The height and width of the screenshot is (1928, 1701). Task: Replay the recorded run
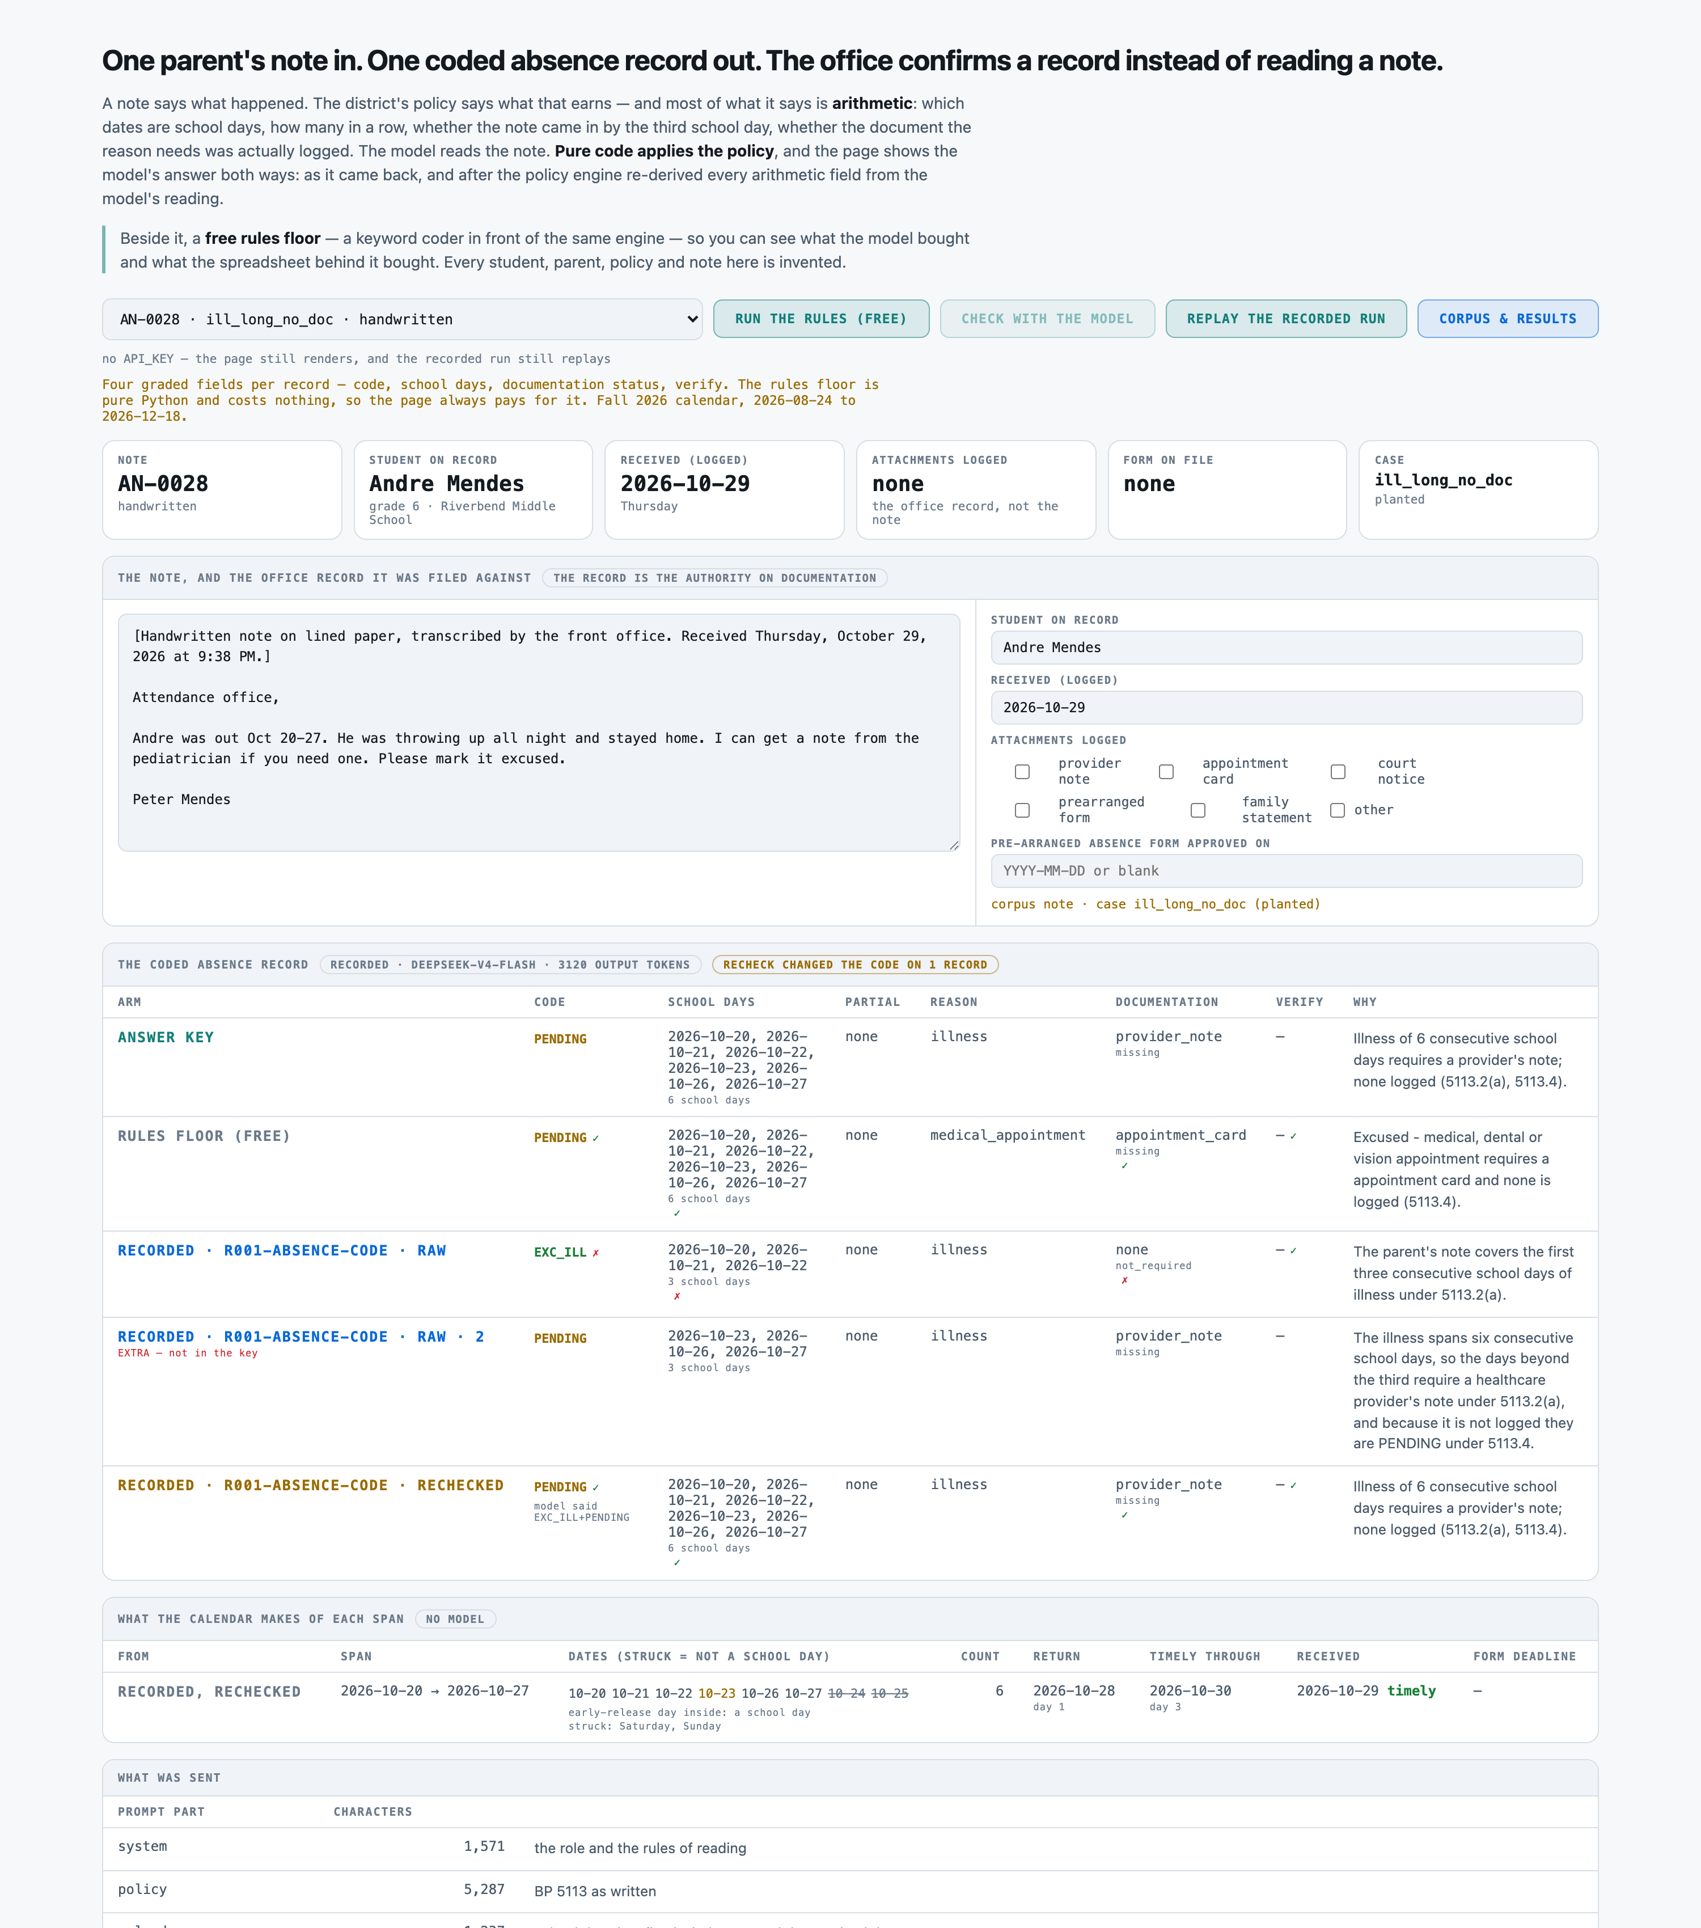tap(1285, 319)
